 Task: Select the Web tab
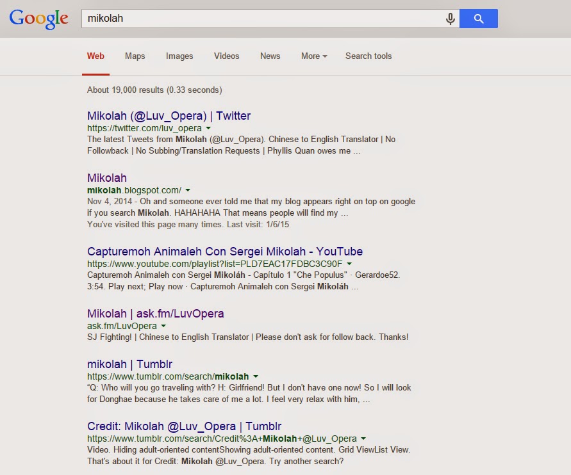[x=95, y=56]
